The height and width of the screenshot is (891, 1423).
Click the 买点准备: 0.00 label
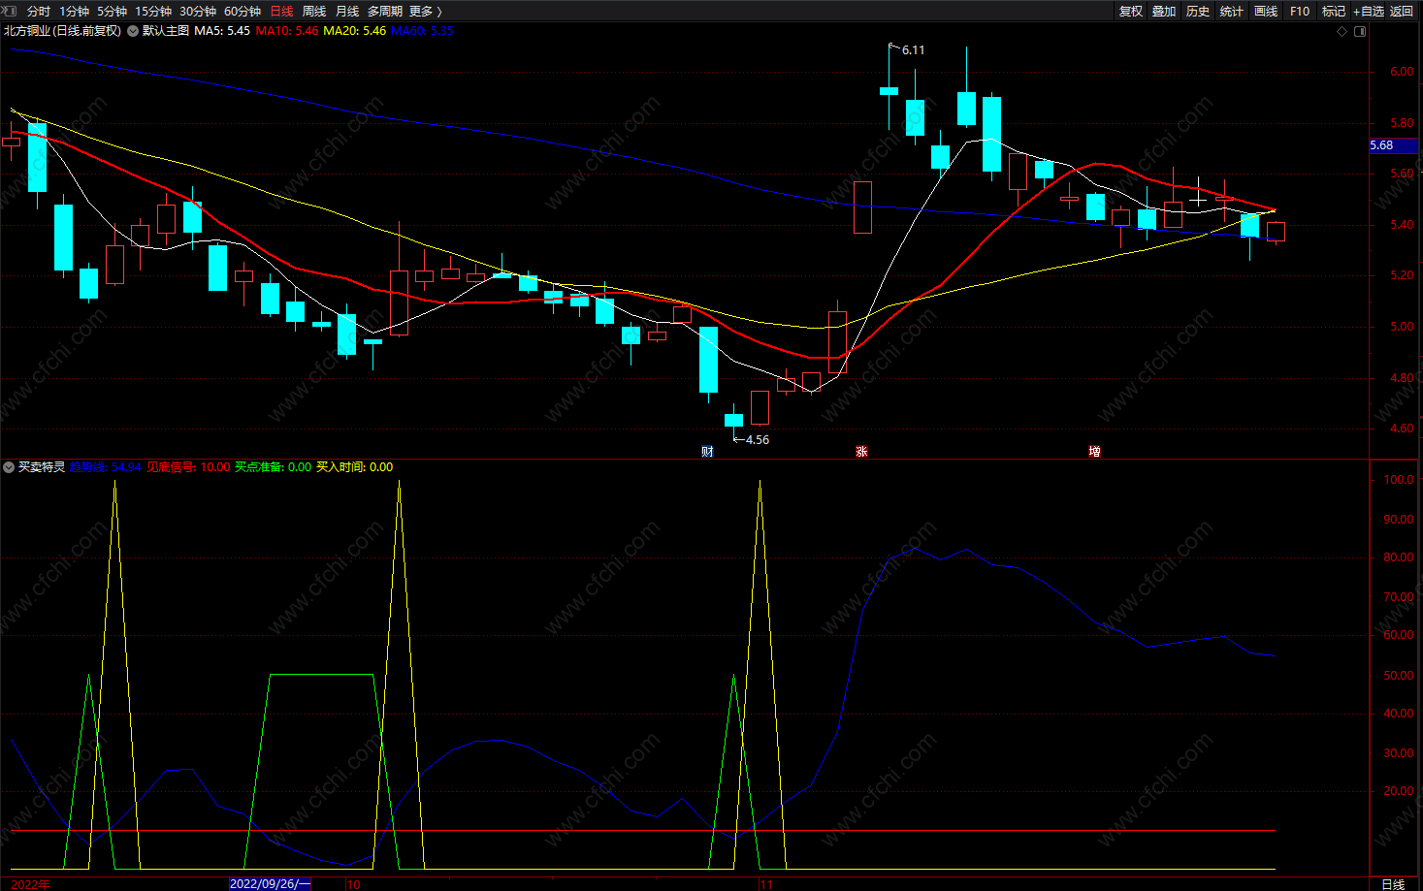(274, 467)
